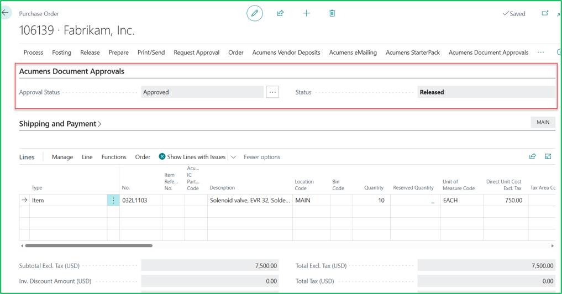The height and width of the screenshot is (294, 562).
Task: Click the pencil edit icon
Action: click(x=255, y=14)
